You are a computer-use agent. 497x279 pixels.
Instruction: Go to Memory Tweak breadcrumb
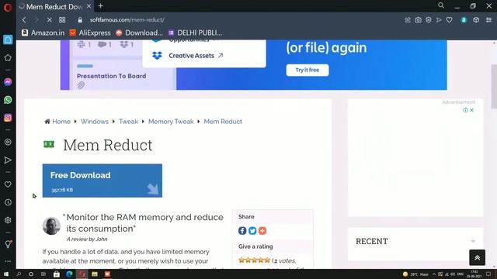click(x=171, y=122)
